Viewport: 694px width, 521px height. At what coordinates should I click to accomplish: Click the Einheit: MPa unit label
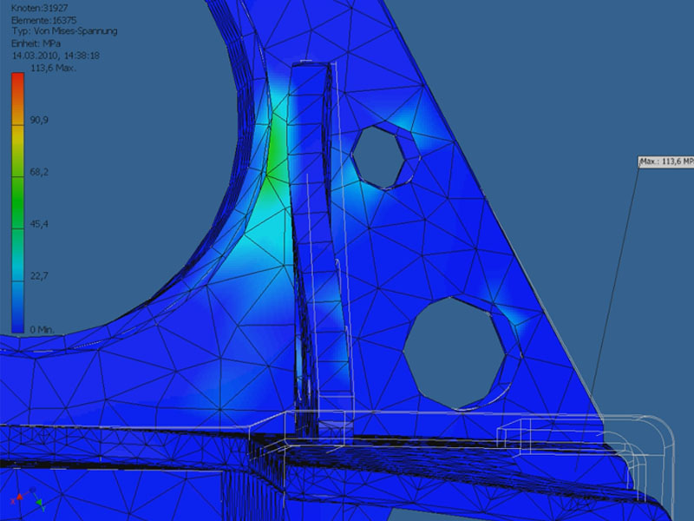point(36,43)
